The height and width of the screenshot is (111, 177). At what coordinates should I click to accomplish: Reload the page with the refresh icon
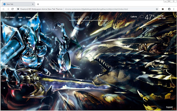(12, 9)
